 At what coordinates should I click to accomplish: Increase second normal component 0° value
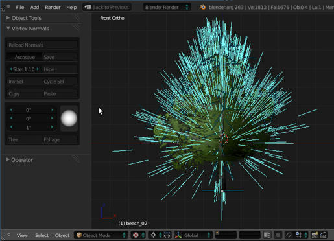[x=52, y=119]
